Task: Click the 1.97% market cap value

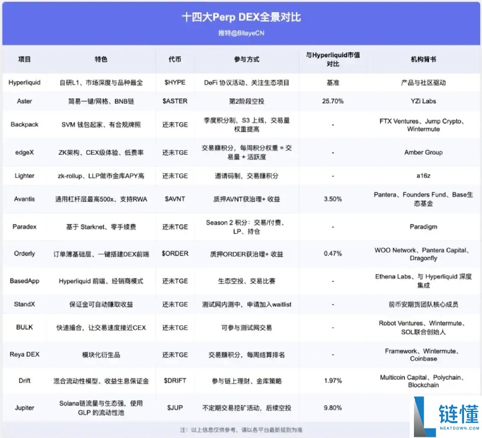Action: [x=333, y=381]
